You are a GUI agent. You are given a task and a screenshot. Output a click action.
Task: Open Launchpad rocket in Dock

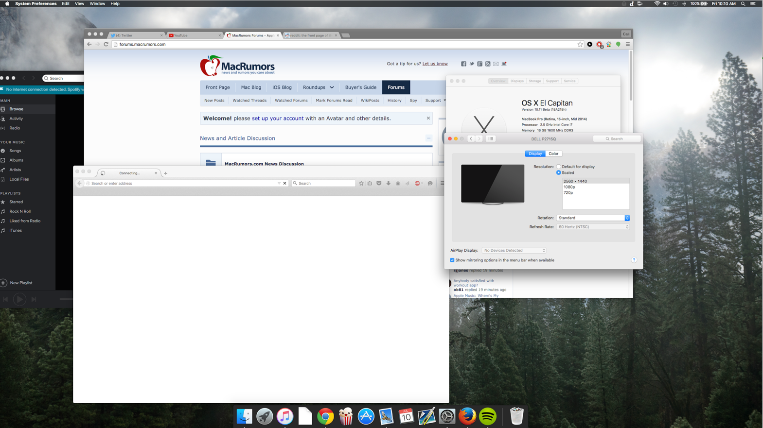265,416
